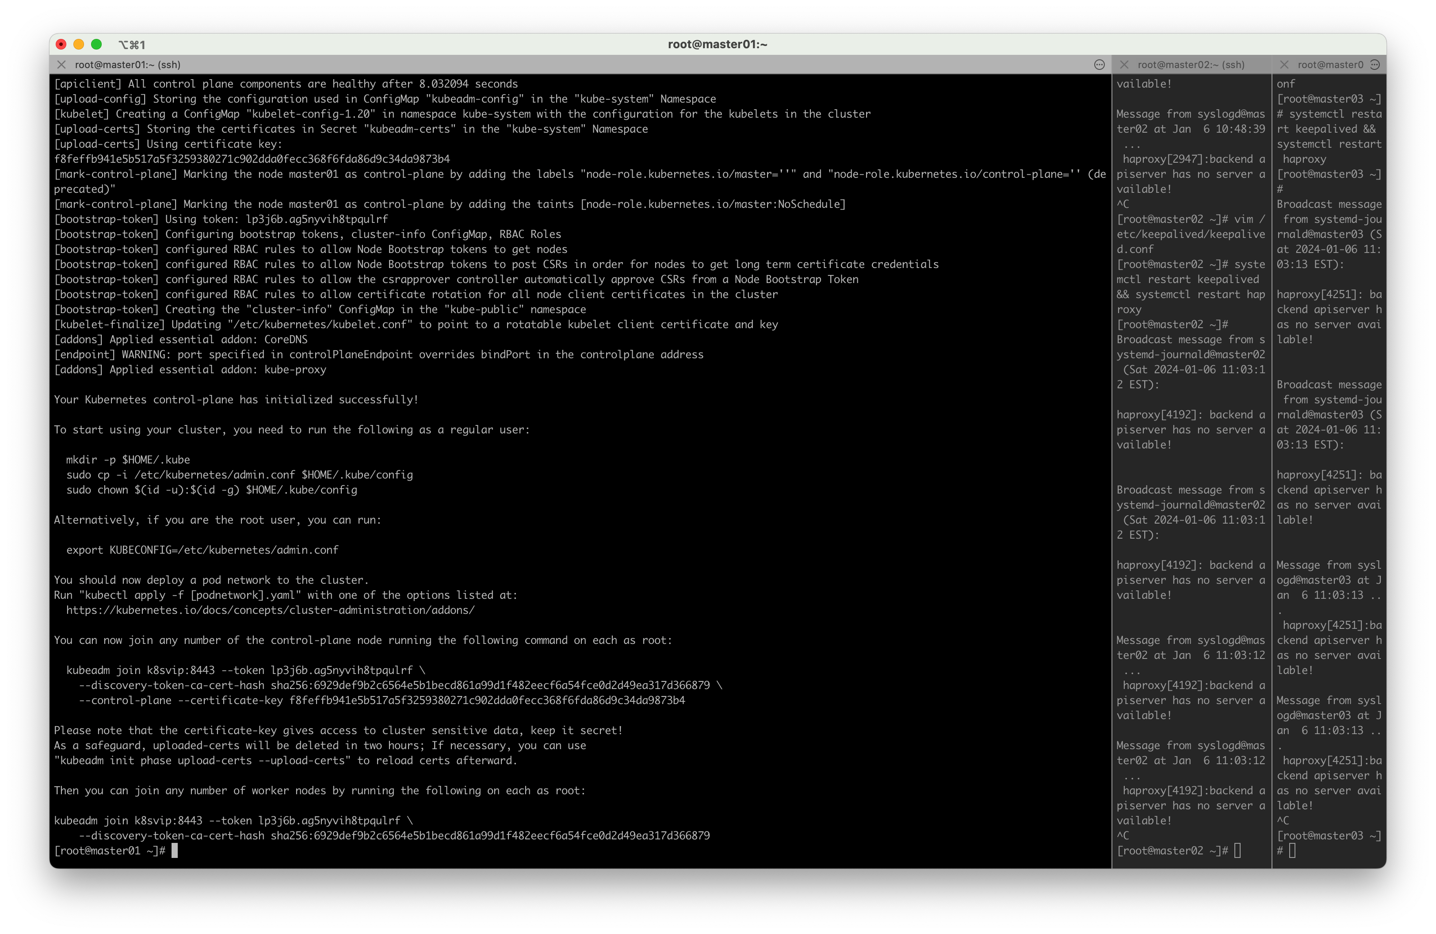Click the green zoom window button
The image size is (1436, 934).
(96, 44)
